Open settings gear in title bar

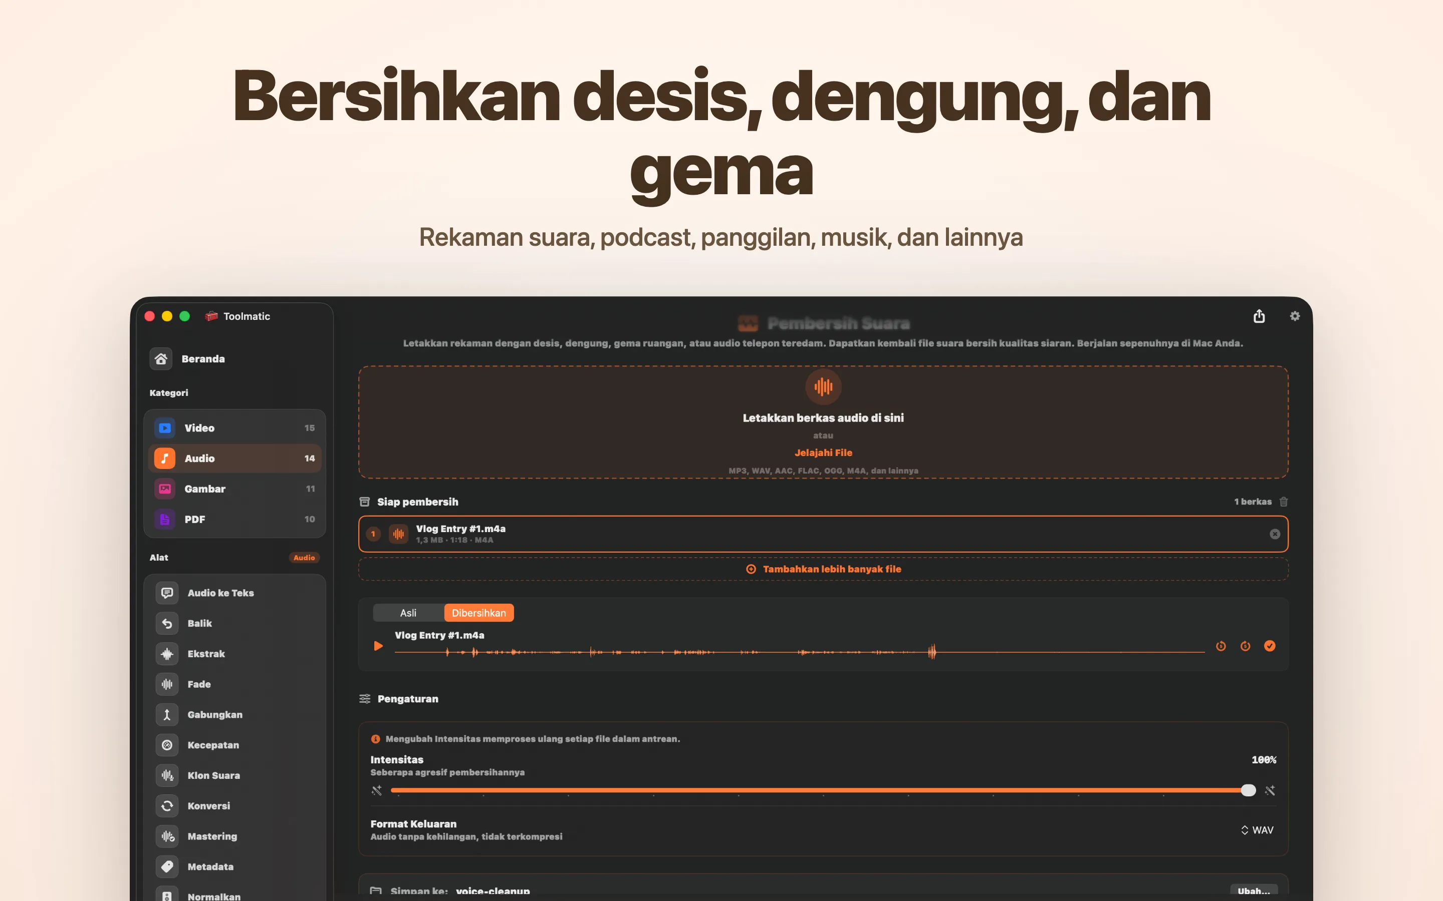(1295, 316)
